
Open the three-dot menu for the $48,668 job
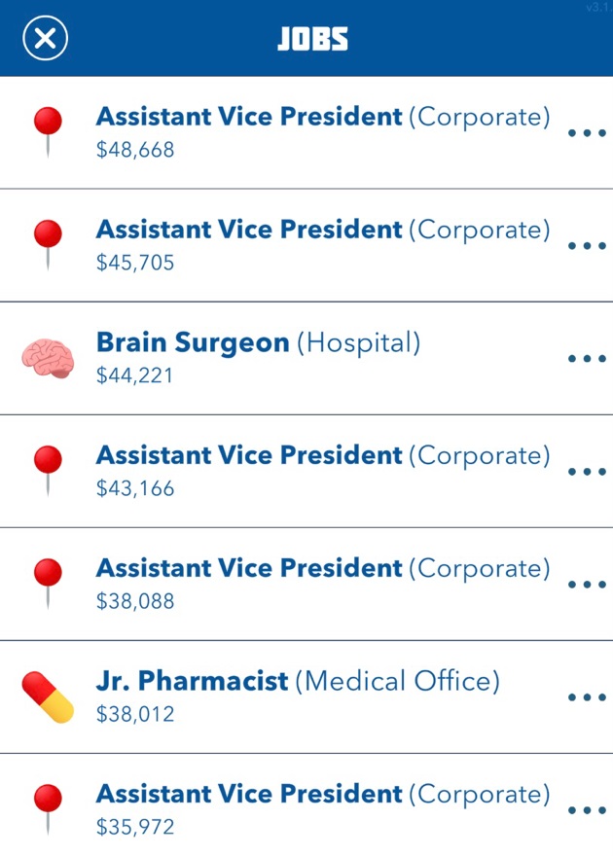pos(587,132)
